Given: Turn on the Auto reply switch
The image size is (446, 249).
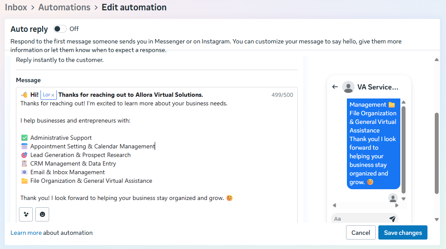Looking at the screenshot, I should pos(60,29).
